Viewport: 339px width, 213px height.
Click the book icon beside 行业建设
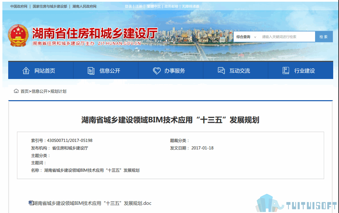point(286,70)
